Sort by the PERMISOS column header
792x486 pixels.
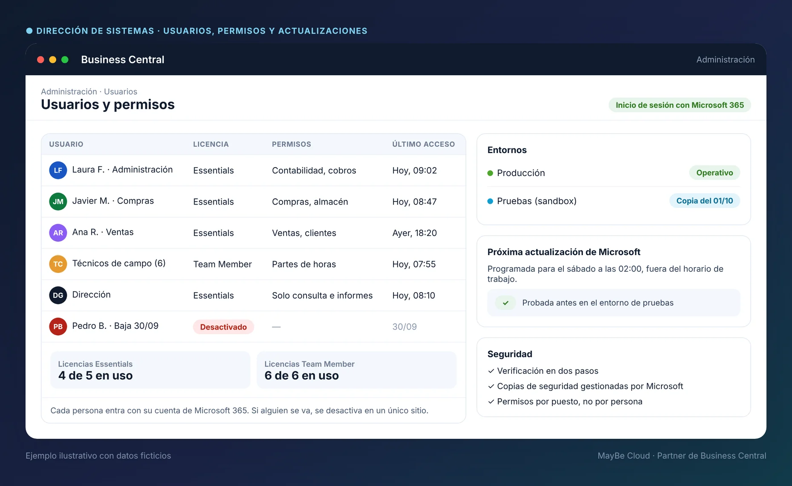[x=291, y=144]
